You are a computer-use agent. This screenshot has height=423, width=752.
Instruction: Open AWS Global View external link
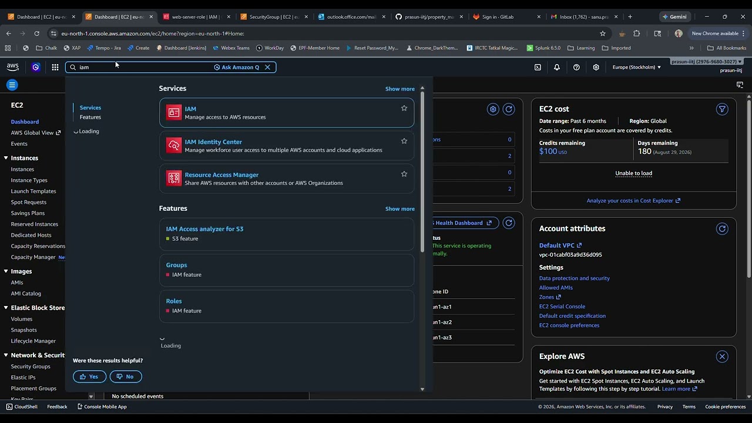coord(36,133)
